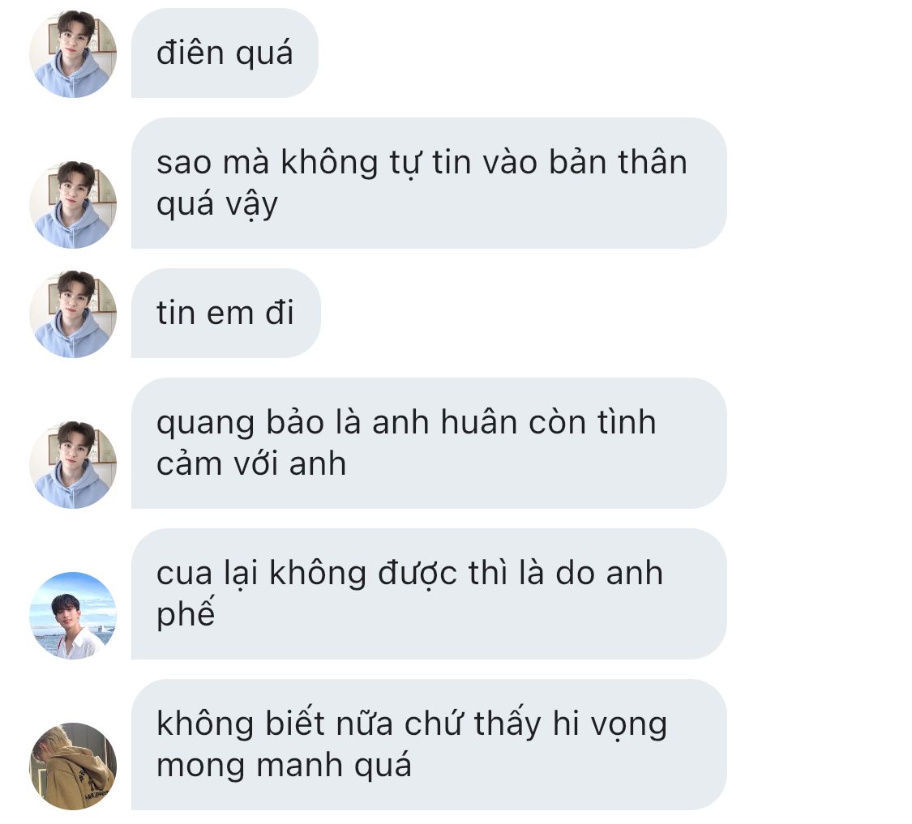Select the "điên quá" message bubble
The image size is (912, 824).
[225, 53]
